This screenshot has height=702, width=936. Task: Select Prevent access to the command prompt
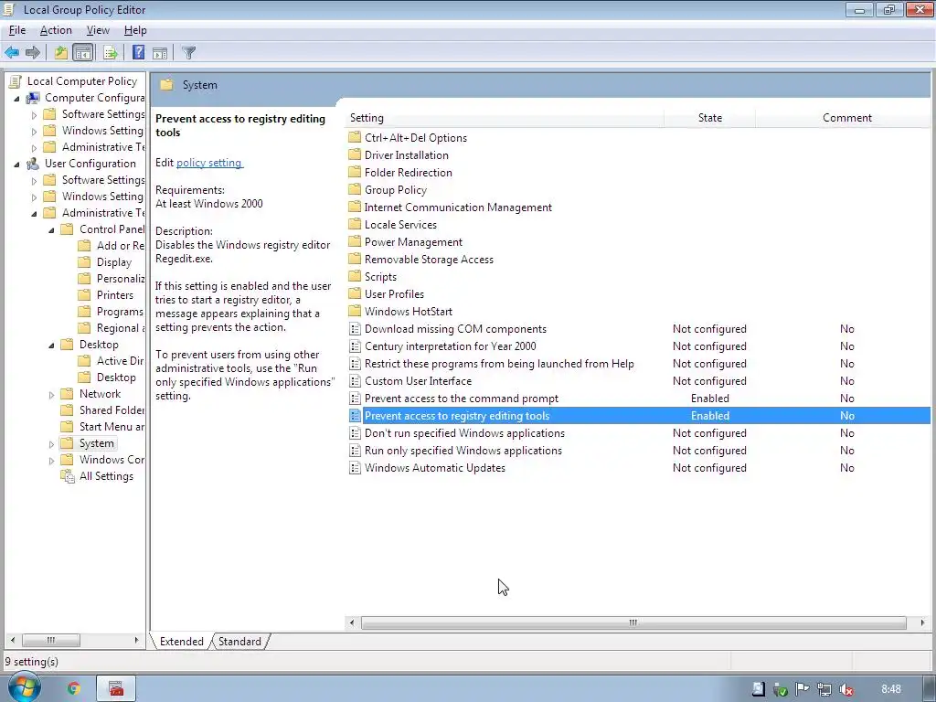639,399
